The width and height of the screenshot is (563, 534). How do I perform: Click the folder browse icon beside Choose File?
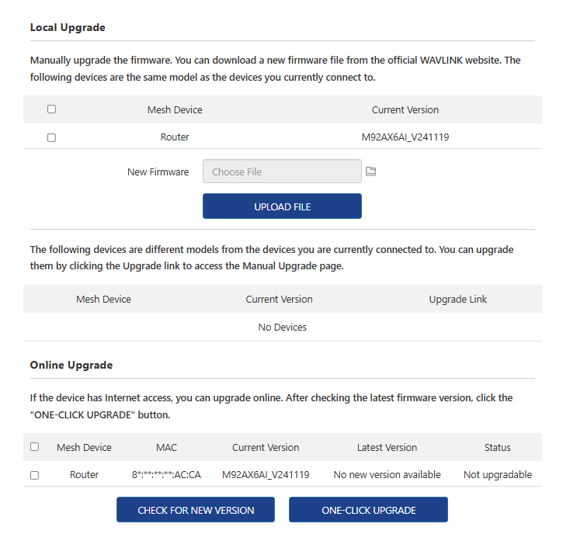click(371, 172)
